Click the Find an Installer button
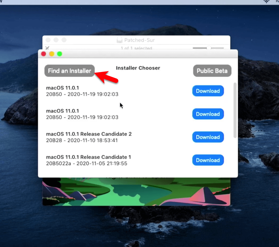This screenshot has width=279, height=247. coord(69,71)
